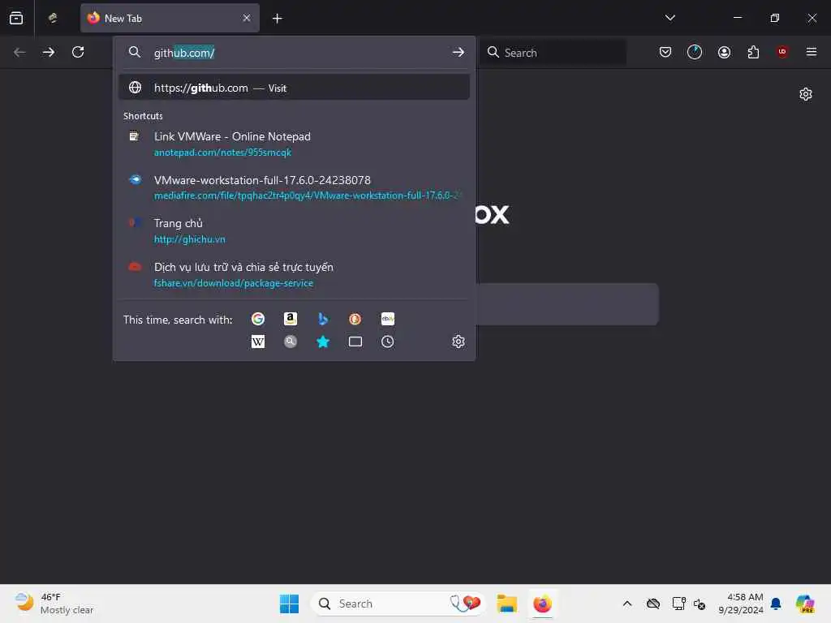Open the VMware-workstation-full-17.6.0 mediafire shortcut
Viewport: 831px width, 623px height.
(294, 187)
